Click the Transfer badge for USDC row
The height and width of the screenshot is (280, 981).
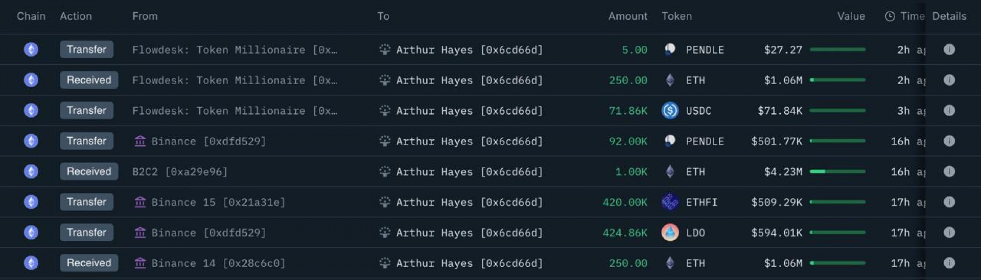click(86, 111)
